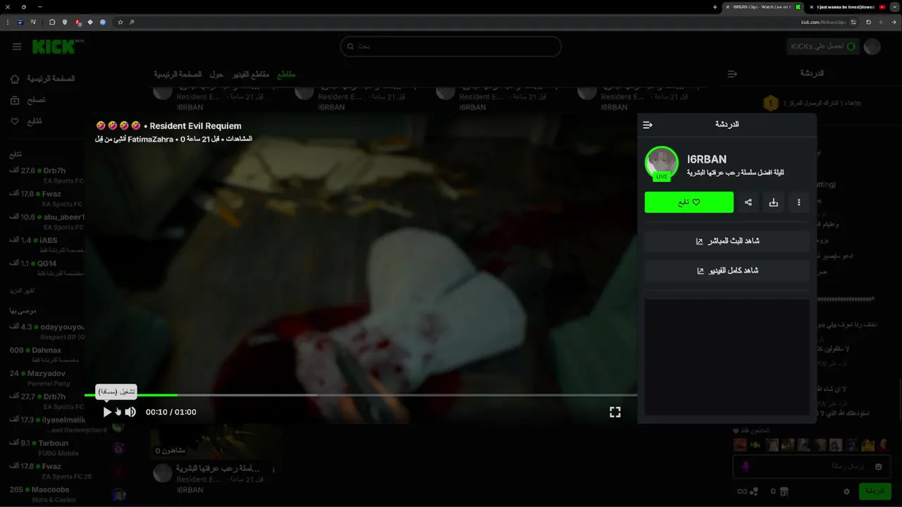This screenshot has width=902, height=507.
Task: Switch to the 'I6RBAN Clips' browser tab
Action: pyautogui.click(x=763, y=7)
